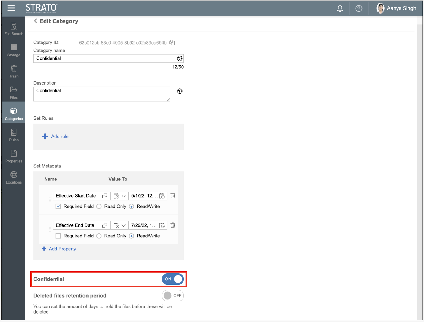Open the notifications bell
The height and width of the screenshot is (322, 424).
point(340,8)
